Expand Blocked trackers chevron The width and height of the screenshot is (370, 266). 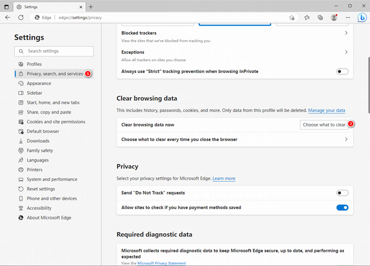[x=346, y=33]
